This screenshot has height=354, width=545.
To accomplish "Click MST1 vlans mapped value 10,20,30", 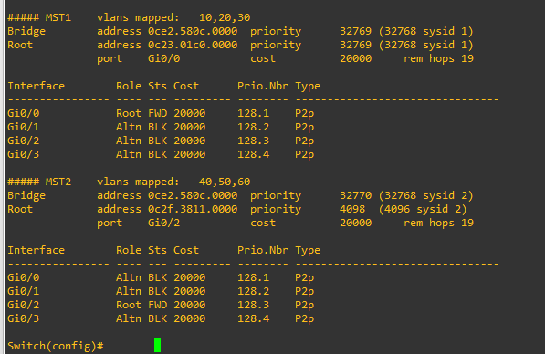I will 225,17.
